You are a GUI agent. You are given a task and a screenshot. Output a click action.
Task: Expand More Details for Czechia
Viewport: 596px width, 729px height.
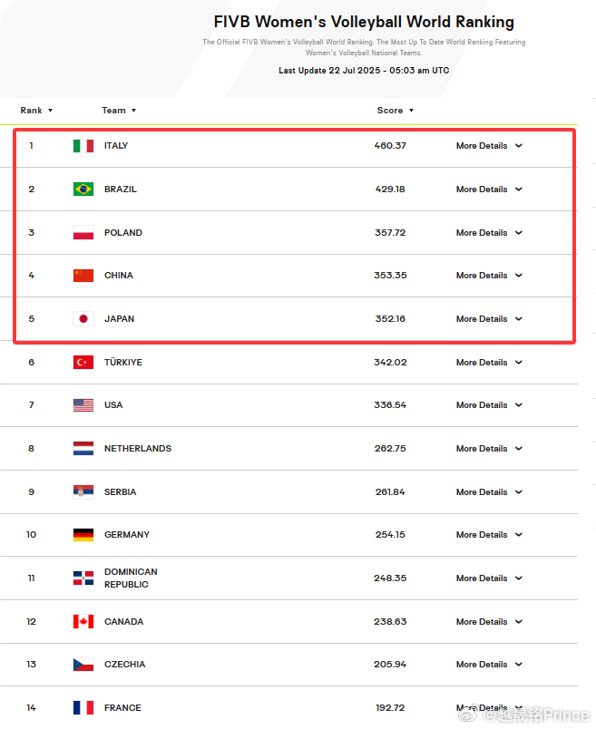coord(490,665)
